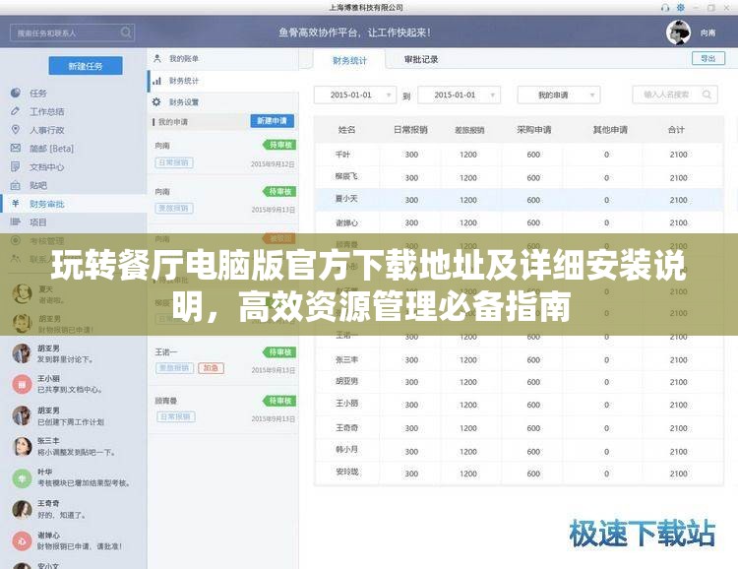Click the red 谢婵心 avatar in message list
The height and width of the screenshot is (569, 738).
pyautogui.click(x=22, y=540)
